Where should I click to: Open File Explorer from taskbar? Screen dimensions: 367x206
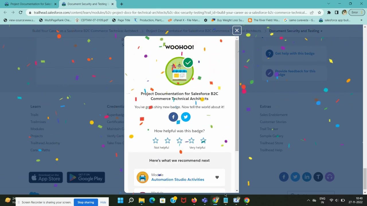pos(142,200)
